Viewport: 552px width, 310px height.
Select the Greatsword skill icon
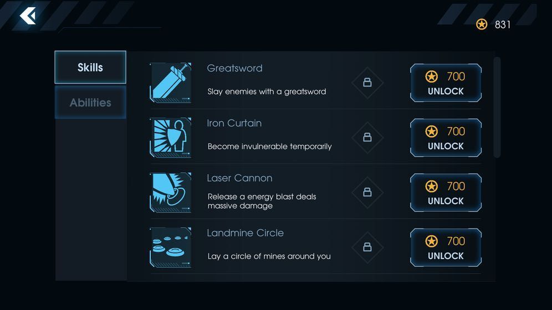click(171, 82)
